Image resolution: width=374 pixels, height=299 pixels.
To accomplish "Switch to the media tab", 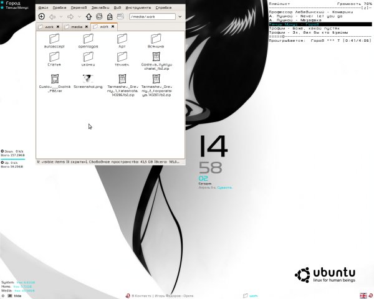I will coord(77,27).
